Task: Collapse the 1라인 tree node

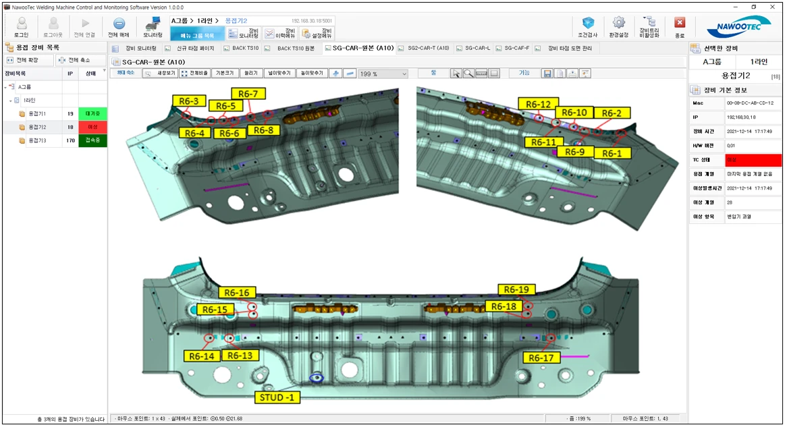Action: (11, 101)
